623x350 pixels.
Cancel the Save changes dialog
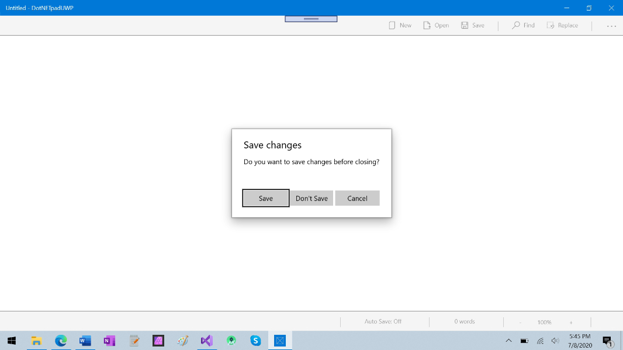357,198
